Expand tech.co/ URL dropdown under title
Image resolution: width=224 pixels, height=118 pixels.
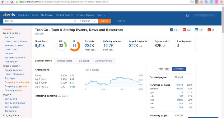pyautogui.click(x=40, y=34)
